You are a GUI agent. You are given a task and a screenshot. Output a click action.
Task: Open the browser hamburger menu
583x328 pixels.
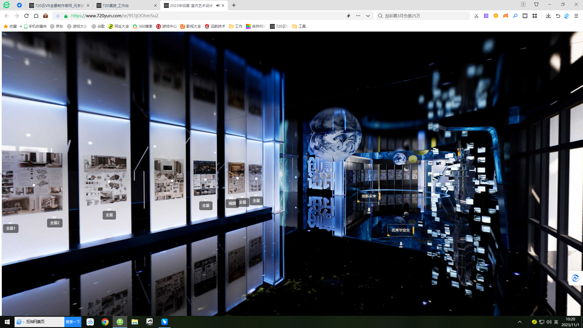(x=576, y=16)
